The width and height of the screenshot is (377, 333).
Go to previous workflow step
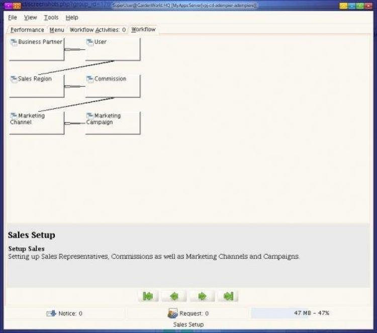(174, 296)
